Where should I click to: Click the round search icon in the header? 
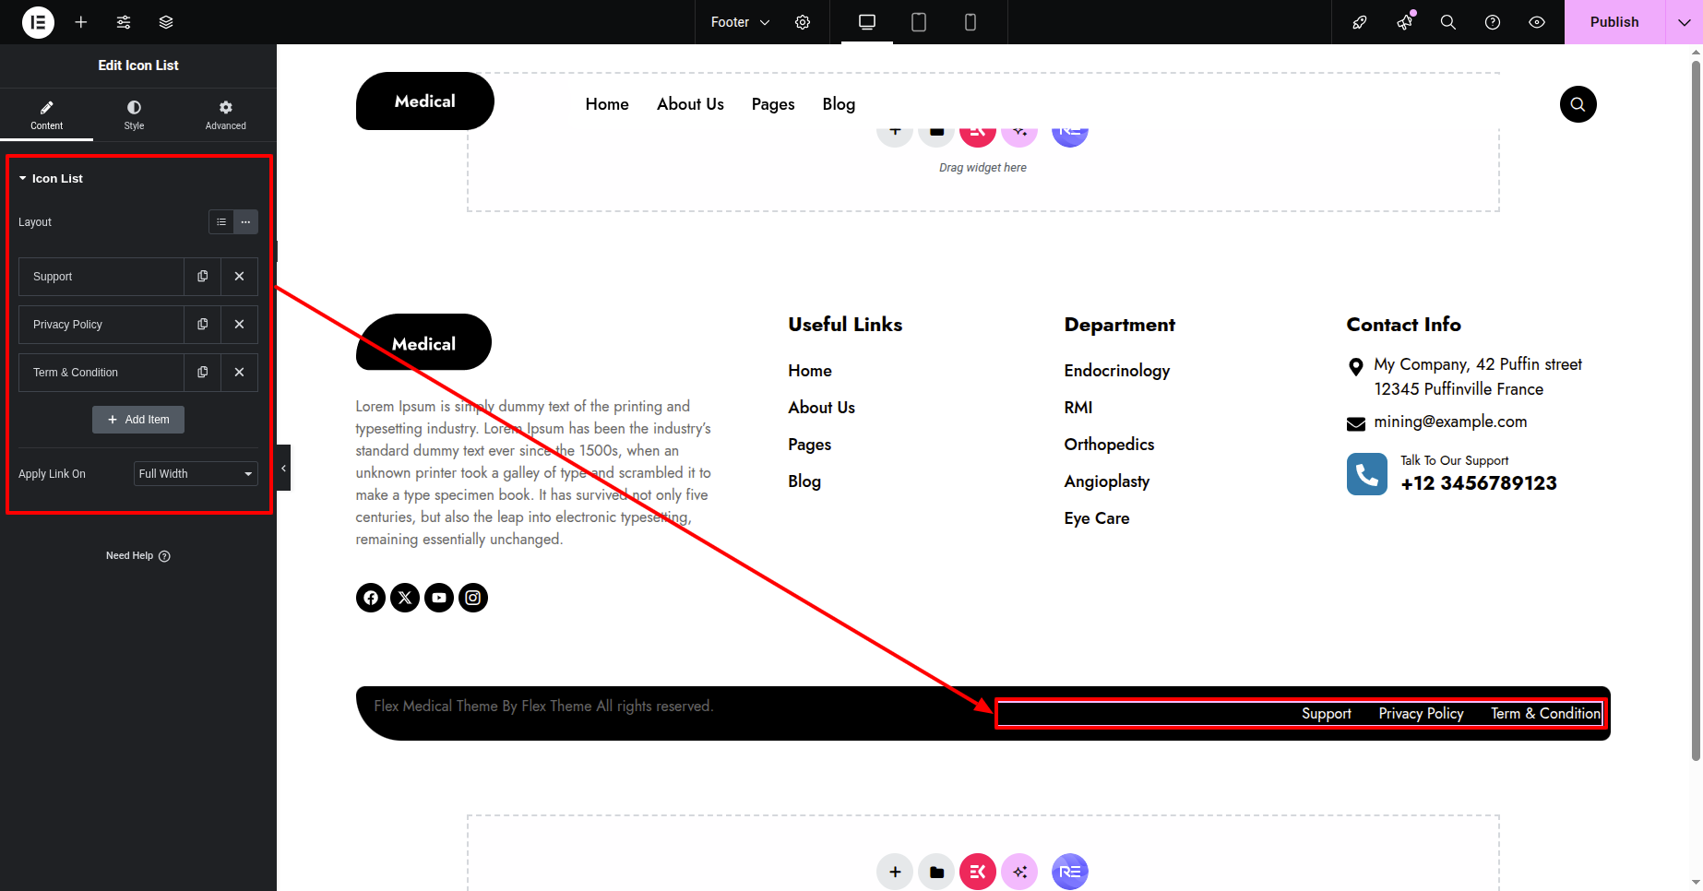pos(1578,104)
